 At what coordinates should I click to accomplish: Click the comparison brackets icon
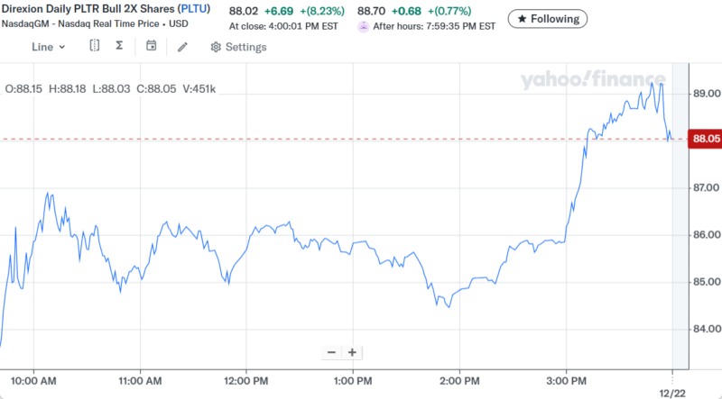pos(94,46)
